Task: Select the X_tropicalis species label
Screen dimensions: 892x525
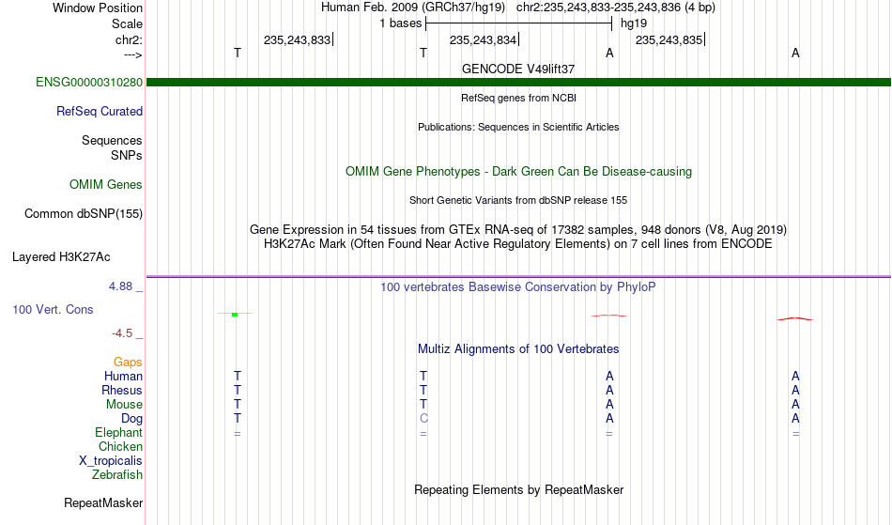Action: (x=111, y=461)
